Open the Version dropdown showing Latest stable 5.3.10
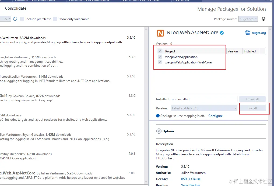 (204, 108)
